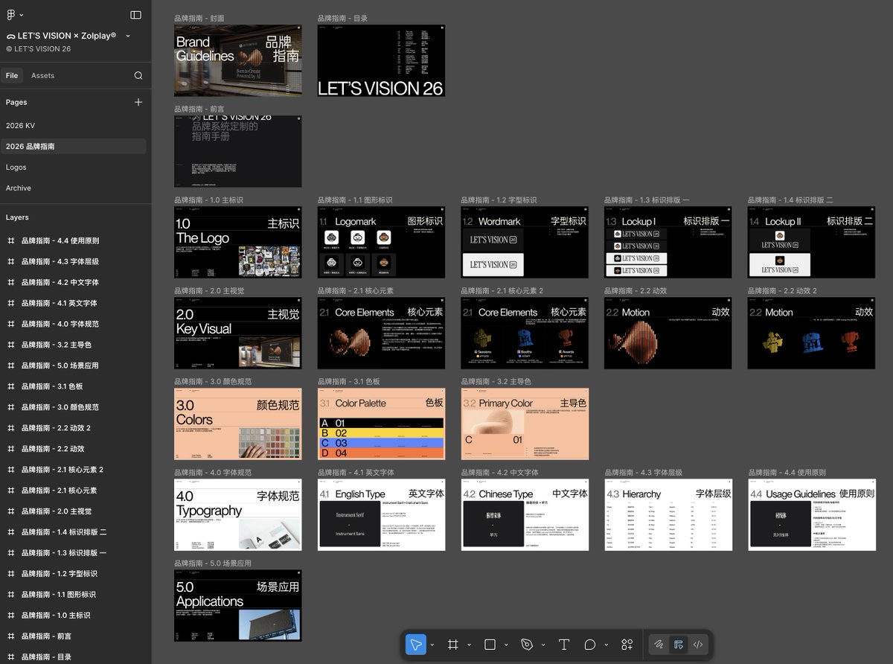Select the Frame tool
This screenshot has height=664, width=893.
point(452,645)
